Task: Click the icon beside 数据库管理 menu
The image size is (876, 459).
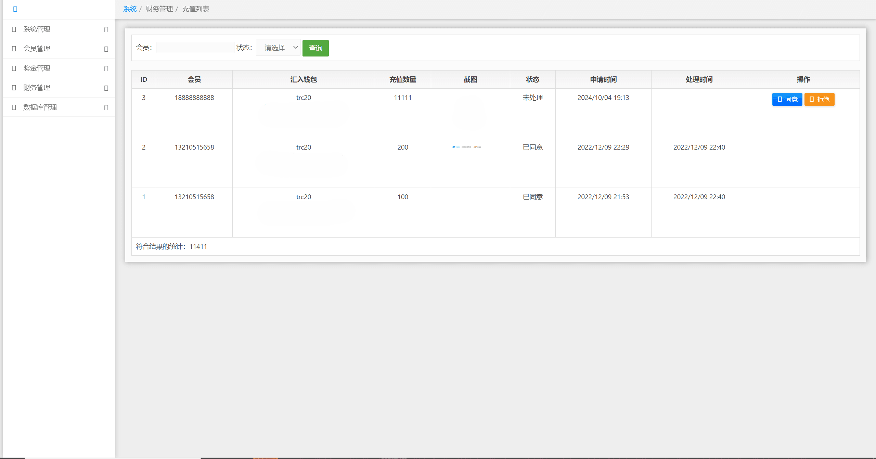Action: (x=14, y=107)
